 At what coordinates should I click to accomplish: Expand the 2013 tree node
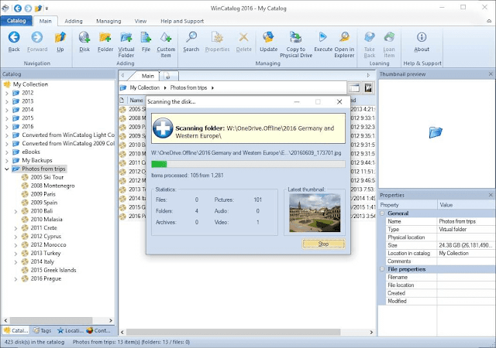7,101
